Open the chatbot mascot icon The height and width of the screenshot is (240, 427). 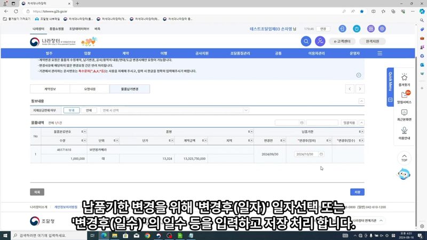point(404,174)
